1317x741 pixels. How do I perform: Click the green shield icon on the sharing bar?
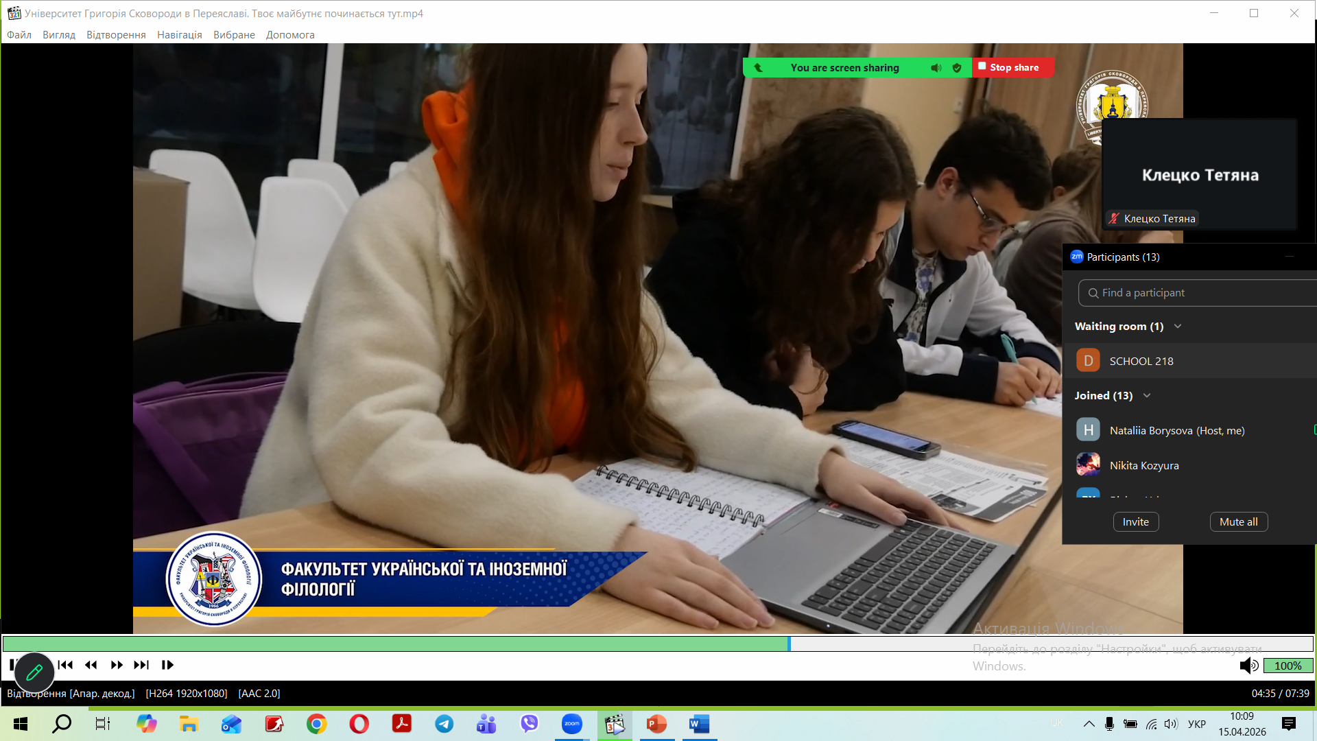tap(957, 68)
